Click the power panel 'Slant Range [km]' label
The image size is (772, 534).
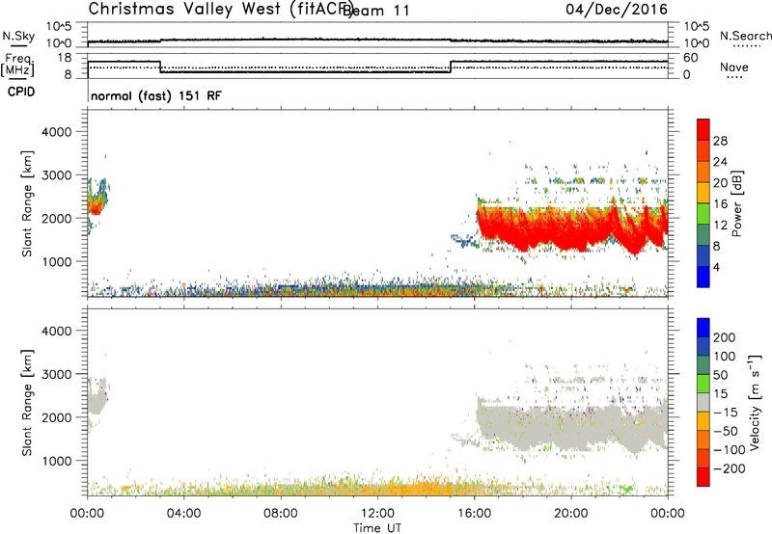pos(27,203)
